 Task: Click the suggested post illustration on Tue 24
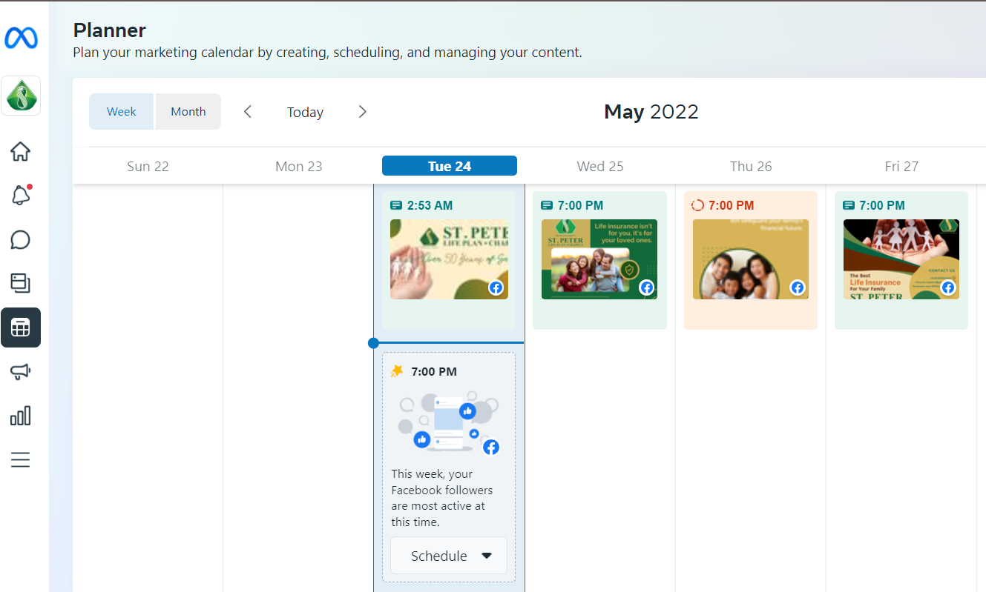(x=447, y=422)
